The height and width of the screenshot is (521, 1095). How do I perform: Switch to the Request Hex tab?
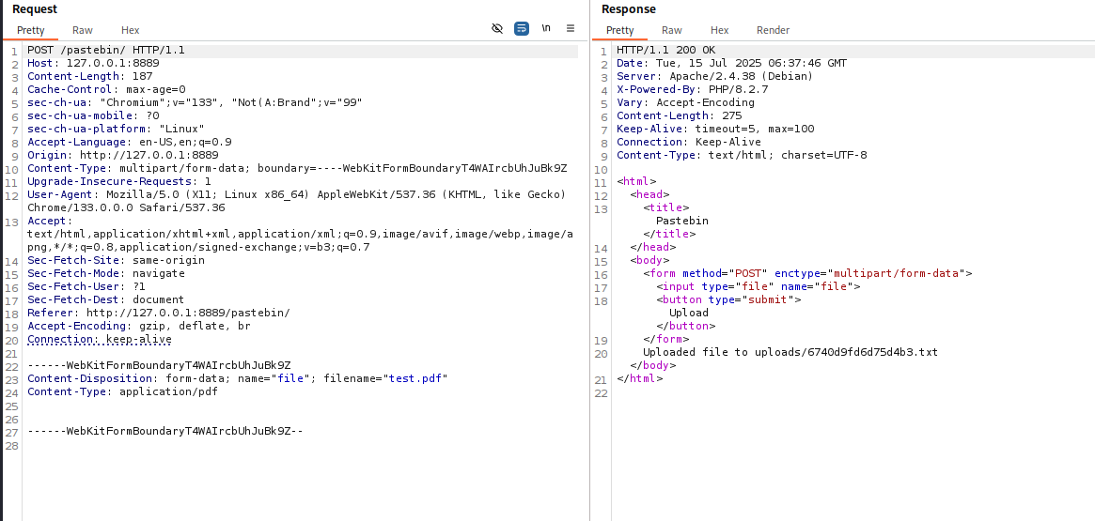click(131, 30)
